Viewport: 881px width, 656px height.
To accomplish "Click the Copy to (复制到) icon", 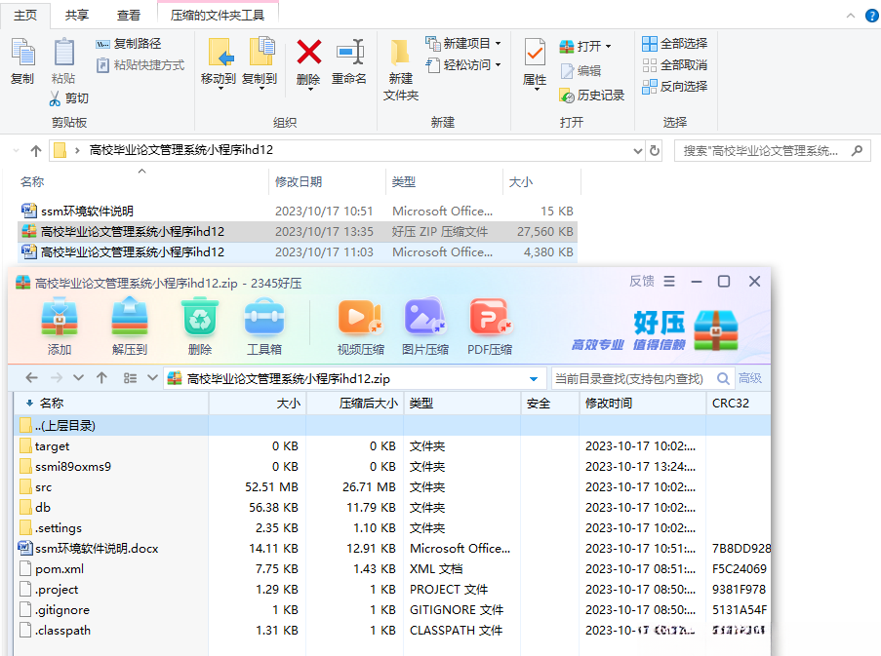I will (261, 53).
